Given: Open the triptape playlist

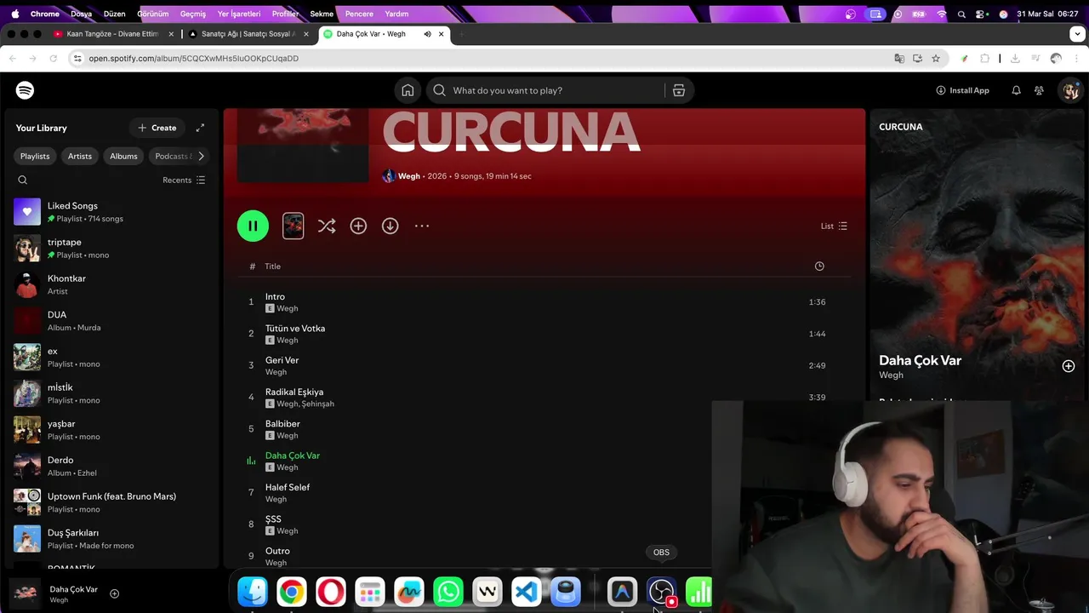Looking at the screenshot, I should [x=111, y=249].
